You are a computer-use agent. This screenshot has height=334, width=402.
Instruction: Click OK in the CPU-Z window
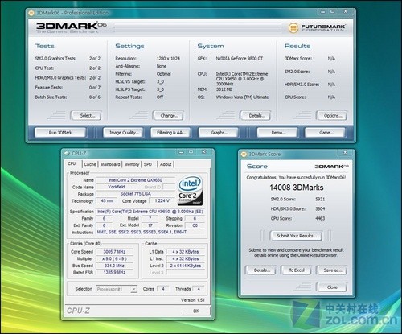tap(196, 311)
